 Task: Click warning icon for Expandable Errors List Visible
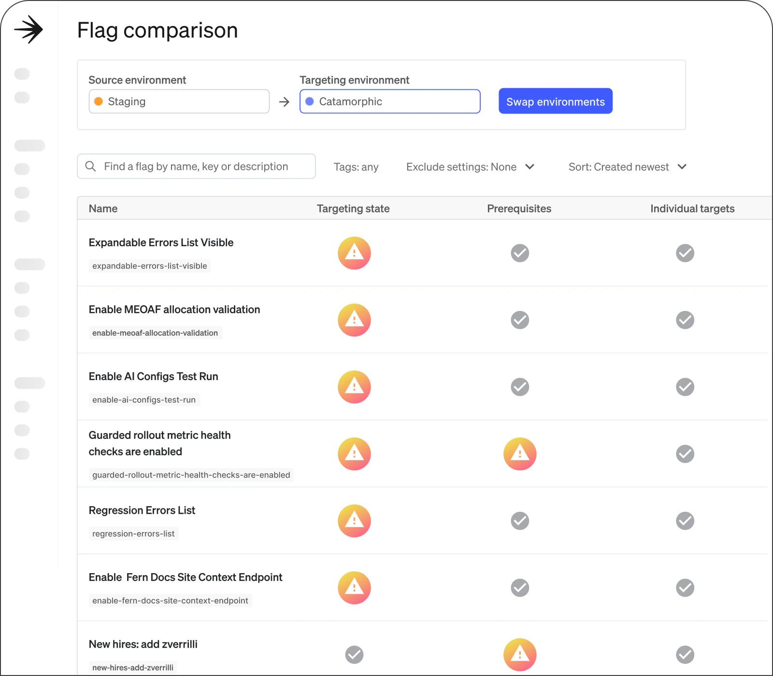point(354,253)
